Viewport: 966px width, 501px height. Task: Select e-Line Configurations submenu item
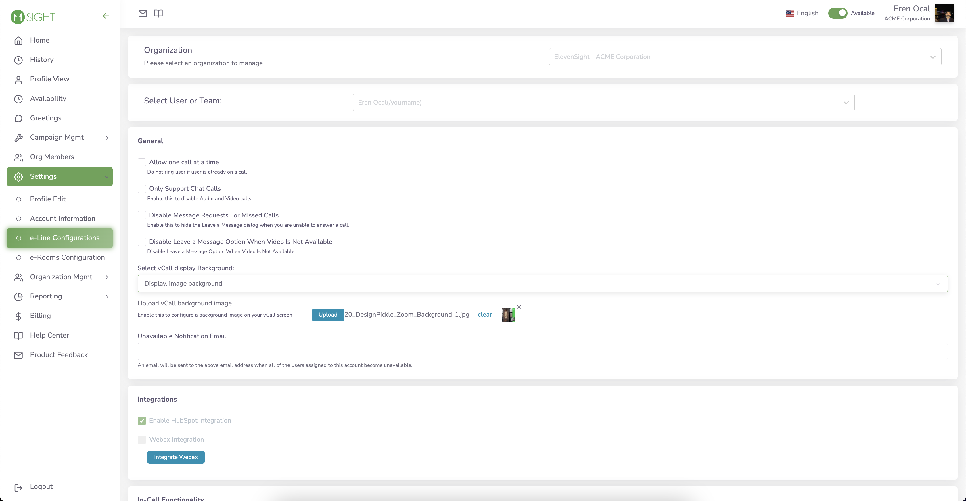(60, 238)
